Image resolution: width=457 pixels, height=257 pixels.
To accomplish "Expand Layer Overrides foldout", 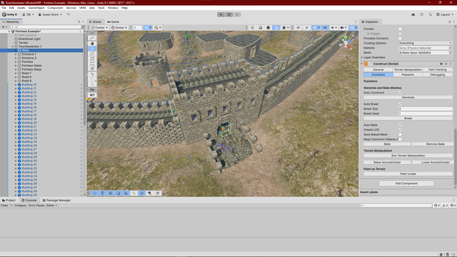I will point(362,57).
